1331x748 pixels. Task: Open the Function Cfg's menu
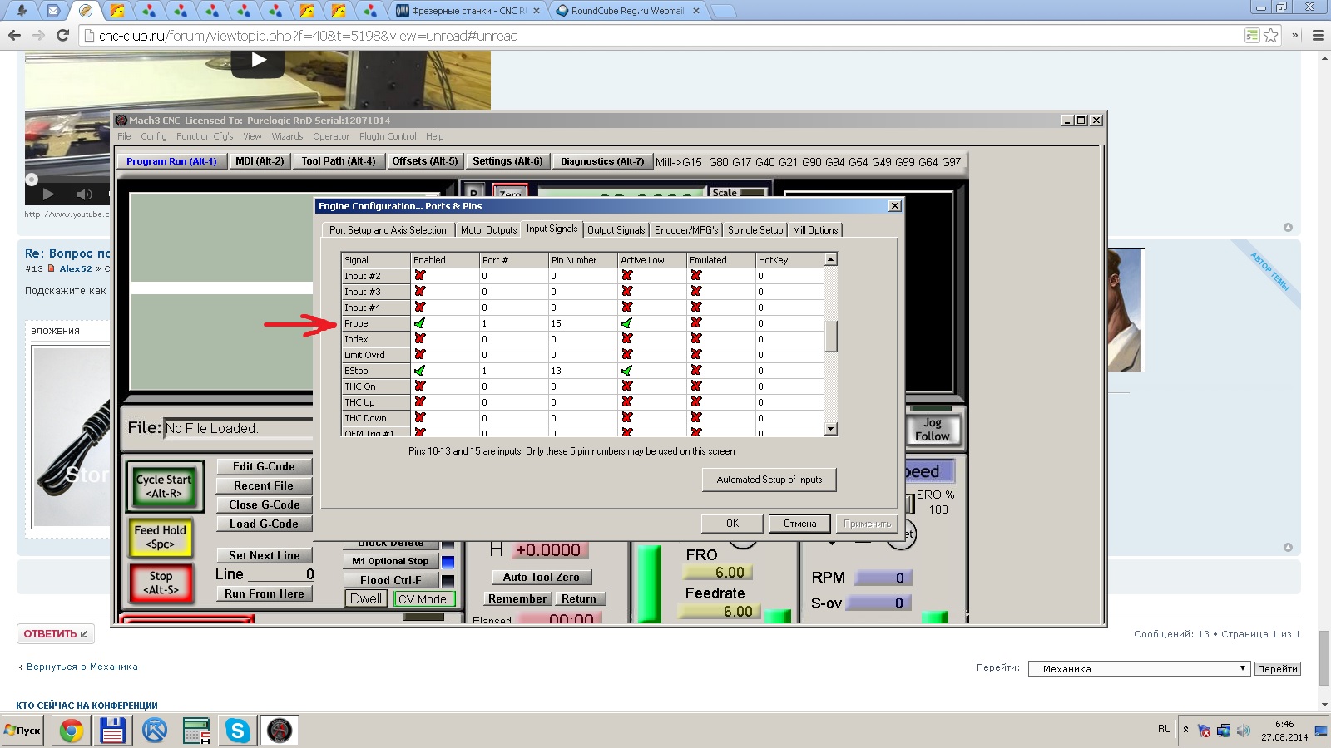(x=205, y=136)
